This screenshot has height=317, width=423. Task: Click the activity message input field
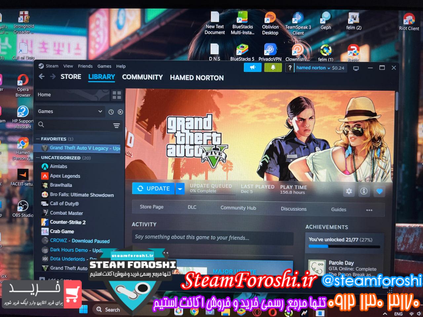[x=212, y=238]
